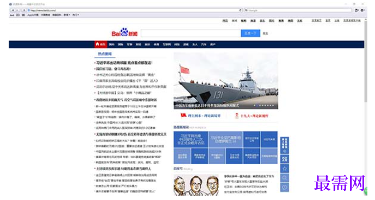Screen dimensions: 375x200
Task: Expand the 热门 bookmarks folder dropdown
Action: [76, 15]
